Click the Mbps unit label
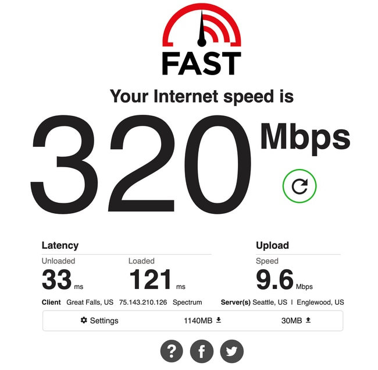This screenshot has height=370, width=378. coord(305,139)
